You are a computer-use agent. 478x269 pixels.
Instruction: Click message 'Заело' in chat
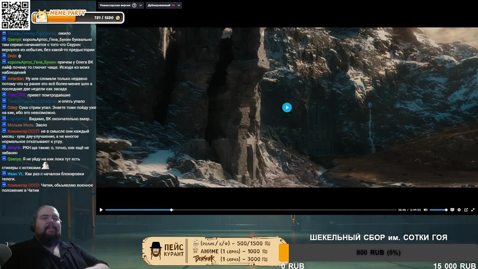tap(41, 125)
